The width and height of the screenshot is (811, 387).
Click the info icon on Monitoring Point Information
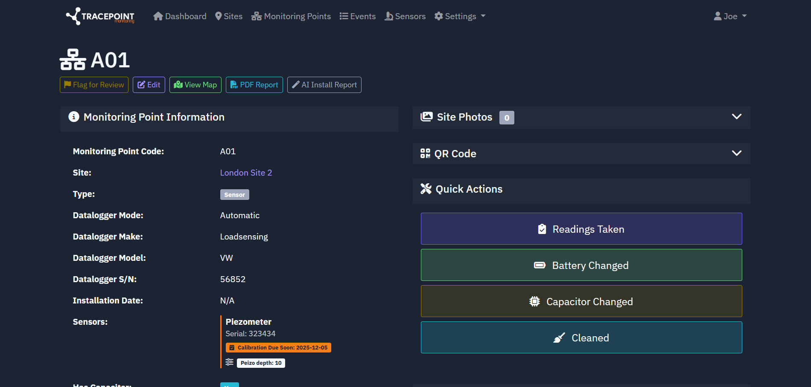click(x=74, y=116)
